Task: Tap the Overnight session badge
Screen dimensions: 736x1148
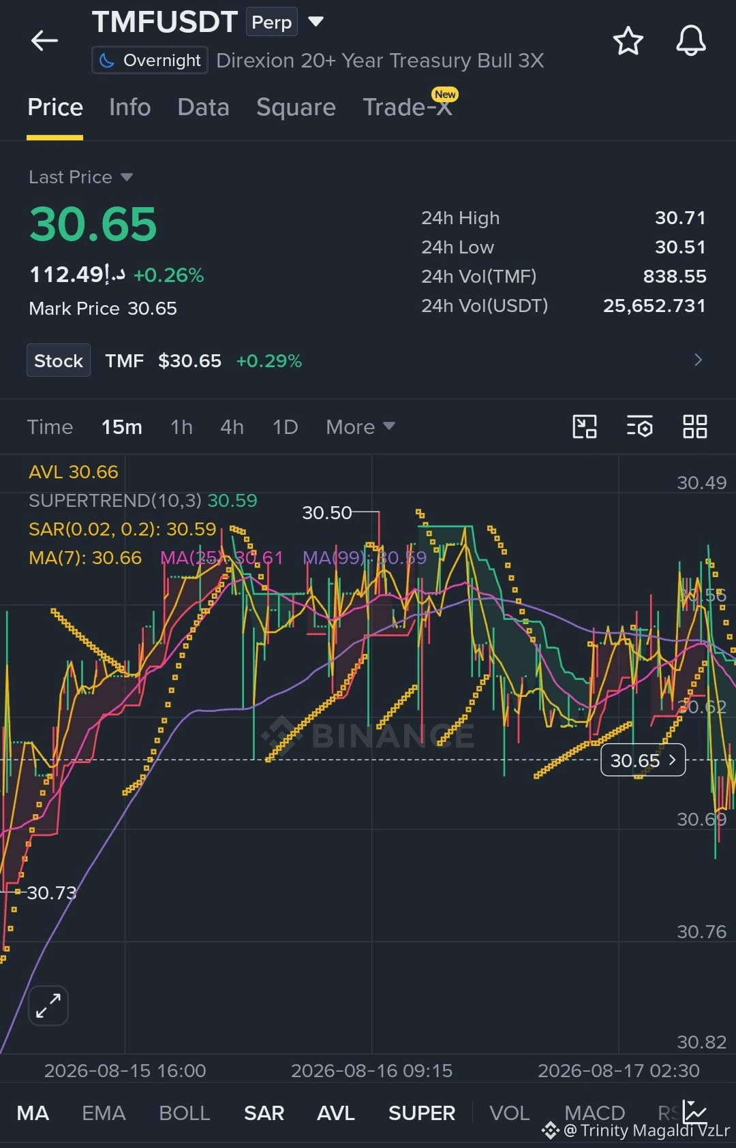Action: click(150, 61)
